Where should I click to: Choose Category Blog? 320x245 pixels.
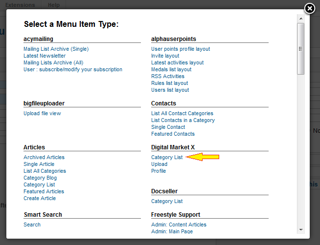point(40,178)
